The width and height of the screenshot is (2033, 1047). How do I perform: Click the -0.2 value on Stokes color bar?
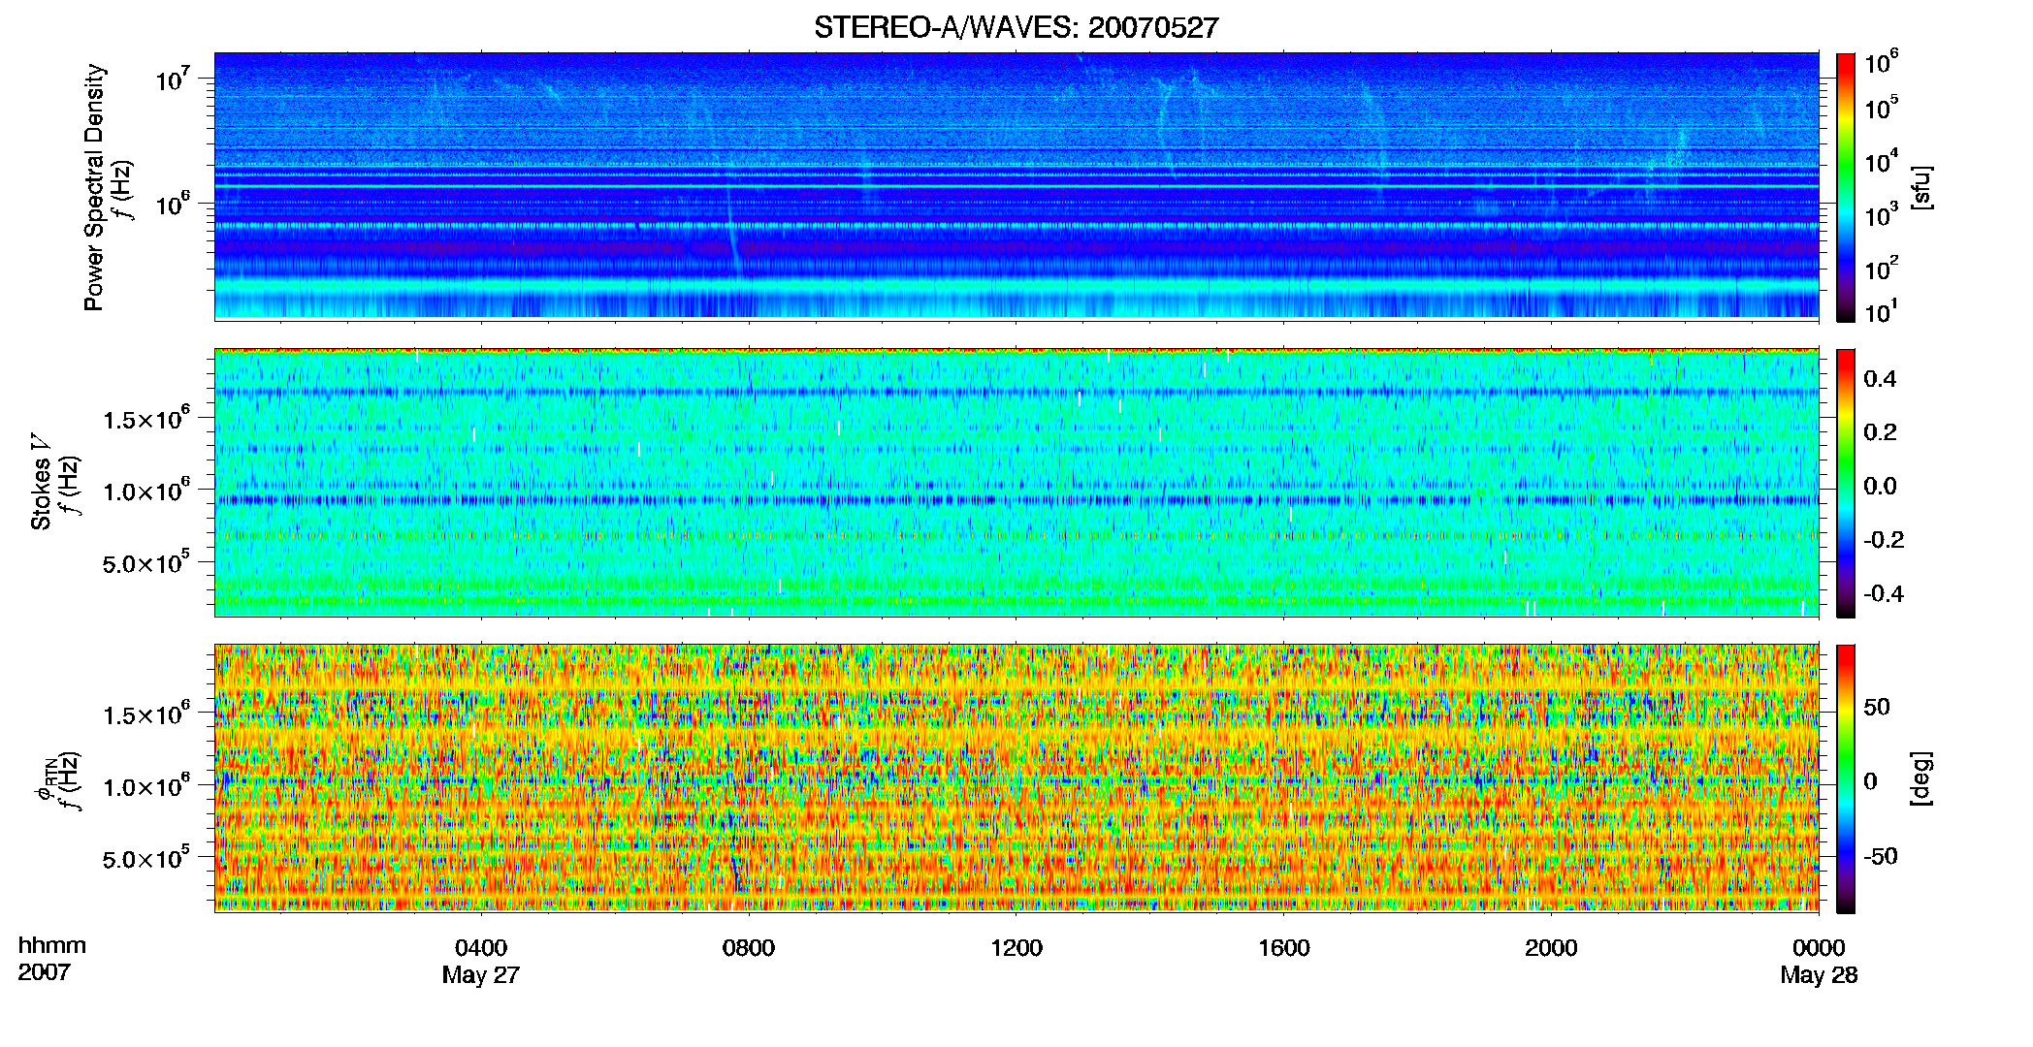coord(1883,540)
